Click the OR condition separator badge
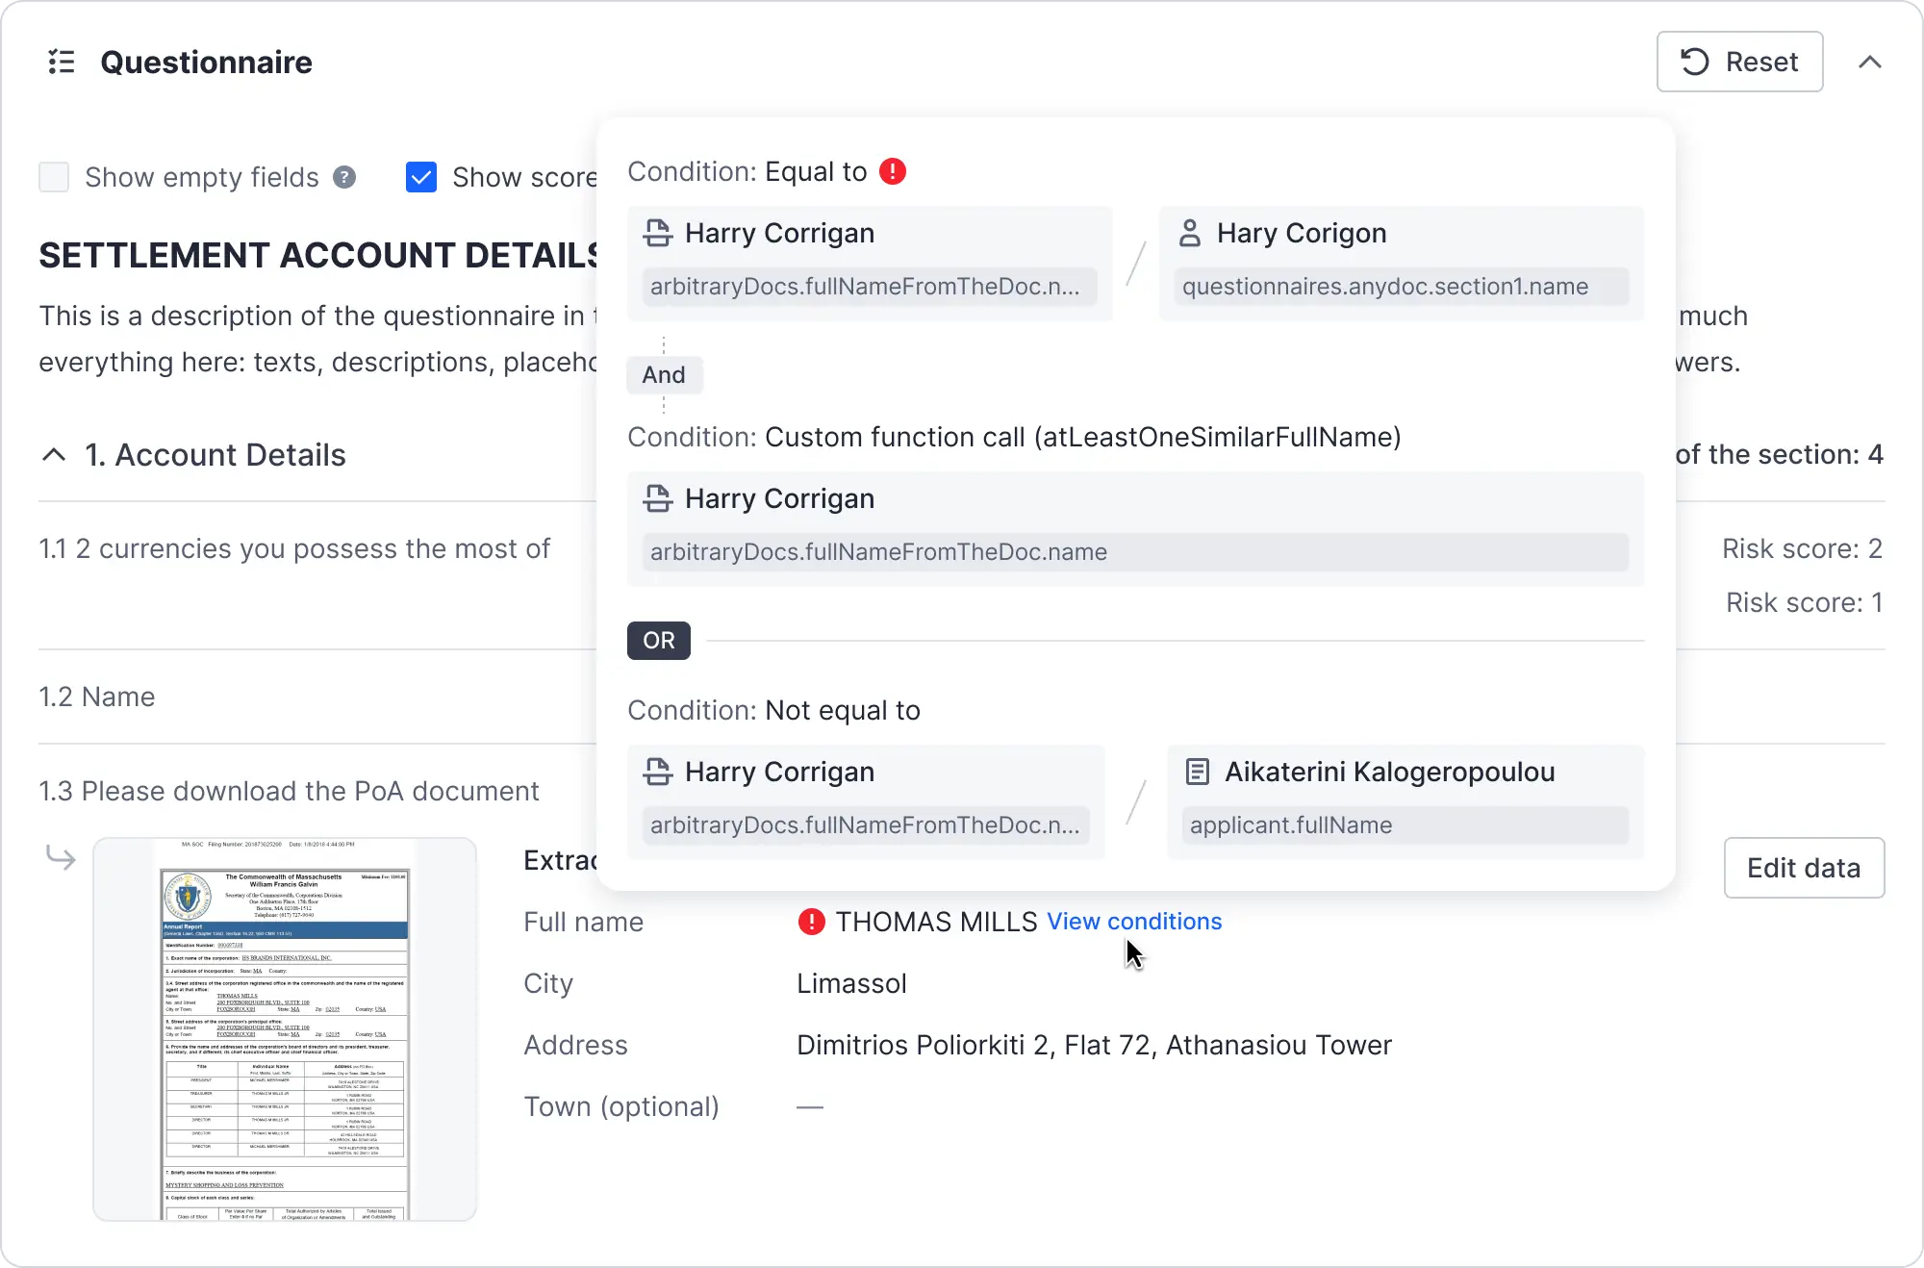This screenshot has height=1268, width=1924. (x=659, y=641)
